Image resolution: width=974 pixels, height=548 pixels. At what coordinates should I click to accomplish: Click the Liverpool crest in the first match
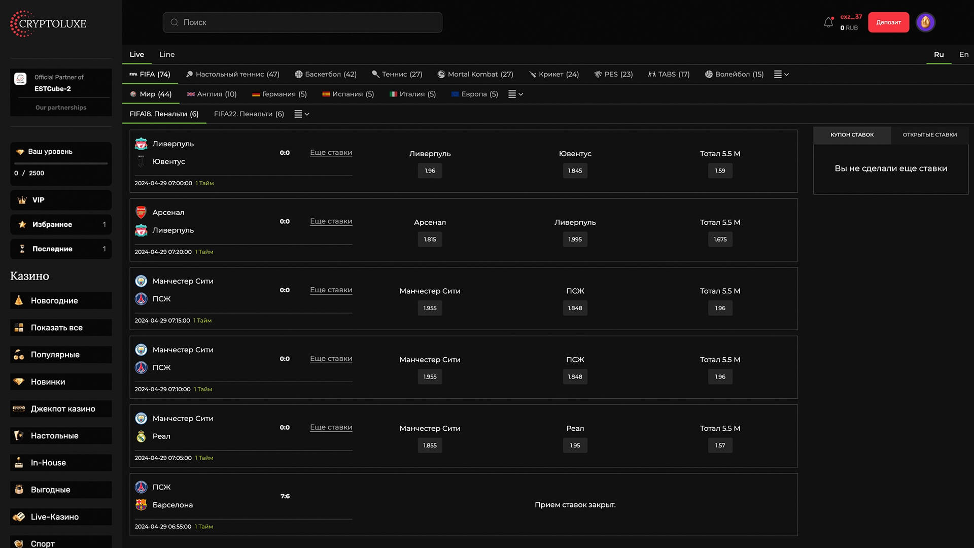pyautogui.click(x=141, y=144)
